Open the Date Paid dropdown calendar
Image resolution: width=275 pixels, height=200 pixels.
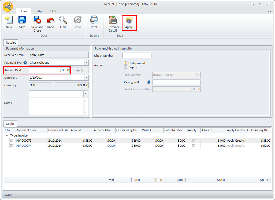(86, 78)
